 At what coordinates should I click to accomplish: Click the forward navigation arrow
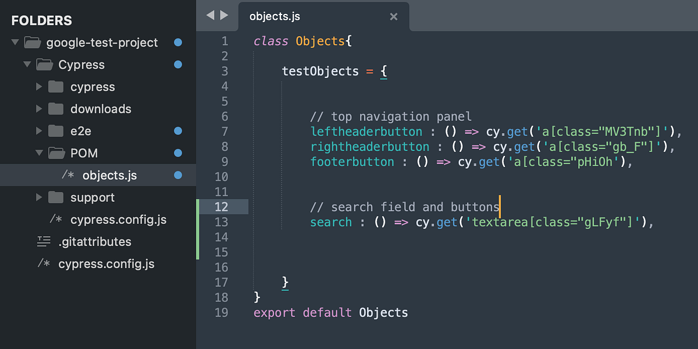[x=225, y=16]
